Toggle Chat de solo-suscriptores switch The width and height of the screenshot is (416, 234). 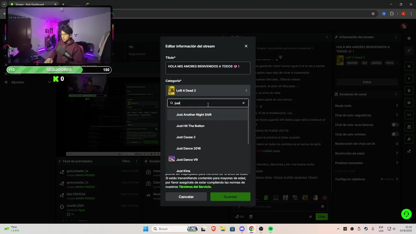coord(395,125)
